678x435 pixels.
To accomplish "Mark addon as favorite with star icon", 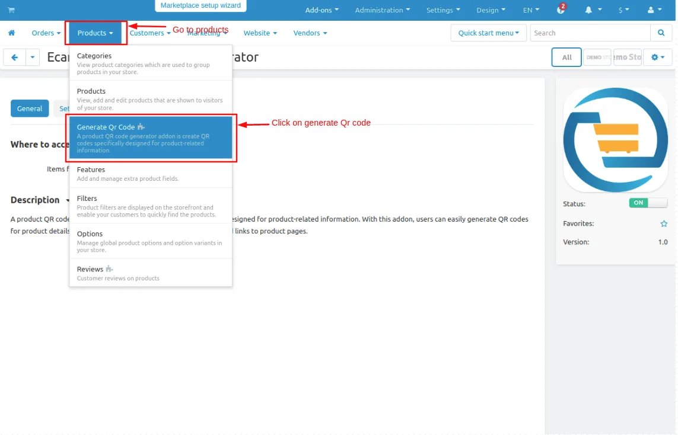I will coord(664,223).
